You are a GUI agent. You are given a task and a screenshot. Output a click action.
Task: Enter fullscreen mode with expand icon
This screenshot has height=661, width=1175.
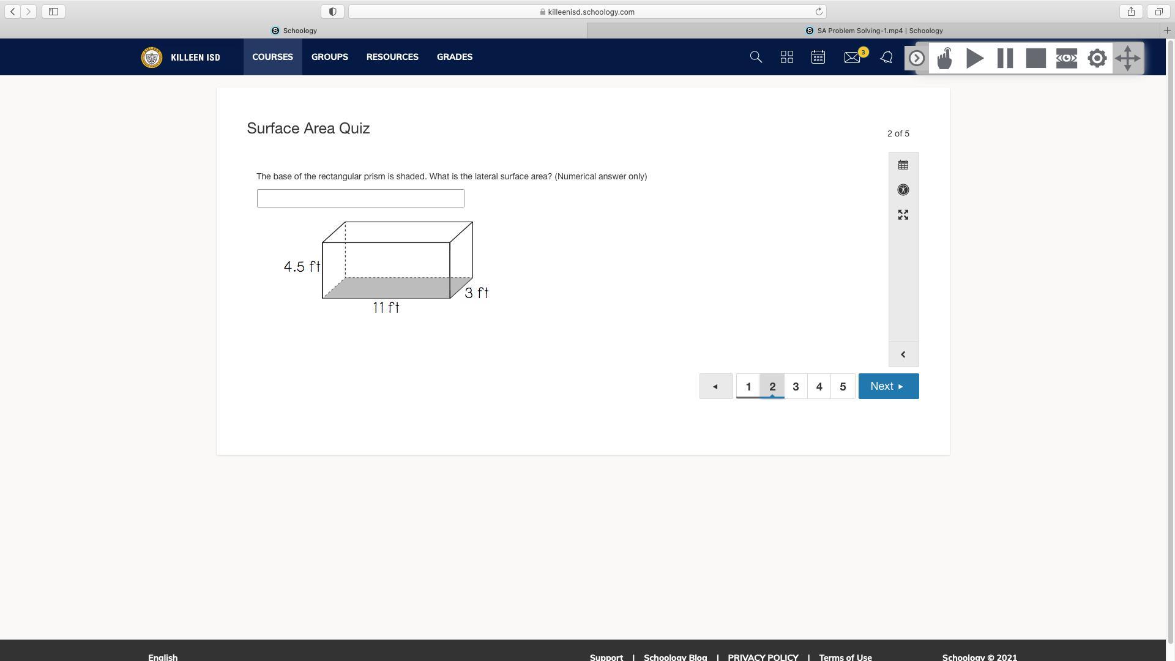click(x=903, y=215)
